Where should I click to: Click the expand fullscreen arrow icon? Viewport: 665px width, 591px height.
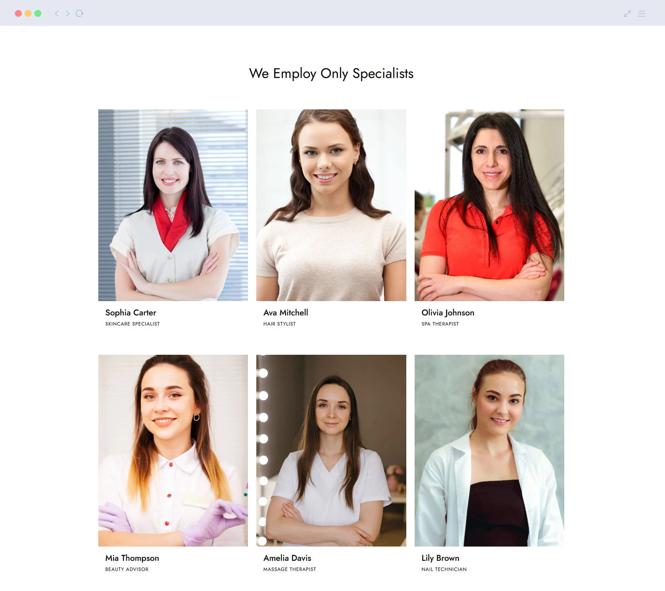coord(627,14)
